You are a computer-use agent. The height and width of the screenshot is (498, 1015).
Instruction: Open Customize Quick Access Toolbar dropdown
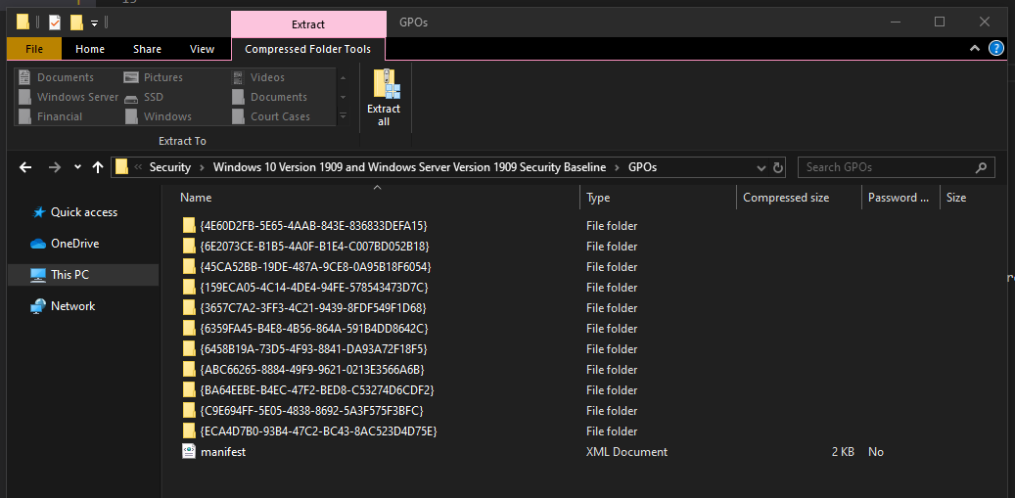tap(95, 23)
